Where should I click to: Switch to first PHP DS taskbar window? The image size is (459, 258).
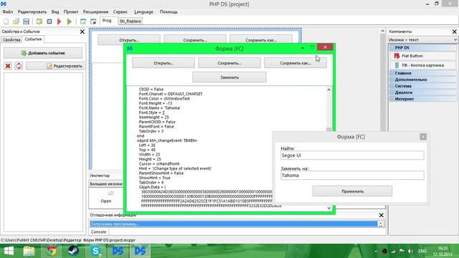118,251
